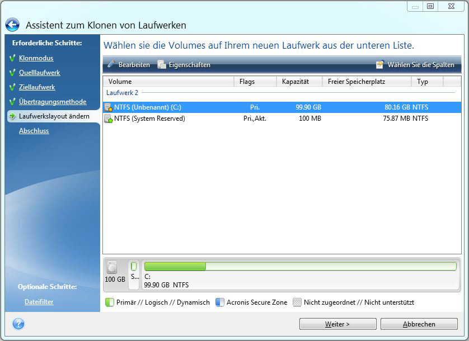Go to the Ziellaufwerk step
Viewport: 469px width, 341px height.
point(37,87)
